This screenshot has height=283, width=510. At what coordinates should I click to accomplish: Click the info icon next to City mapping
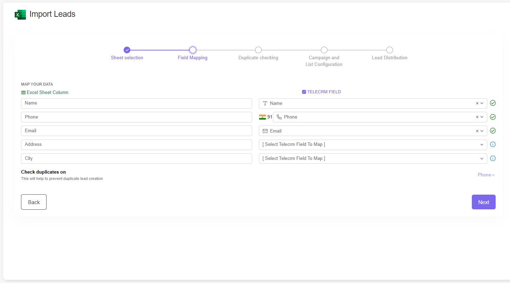point(493,158)
